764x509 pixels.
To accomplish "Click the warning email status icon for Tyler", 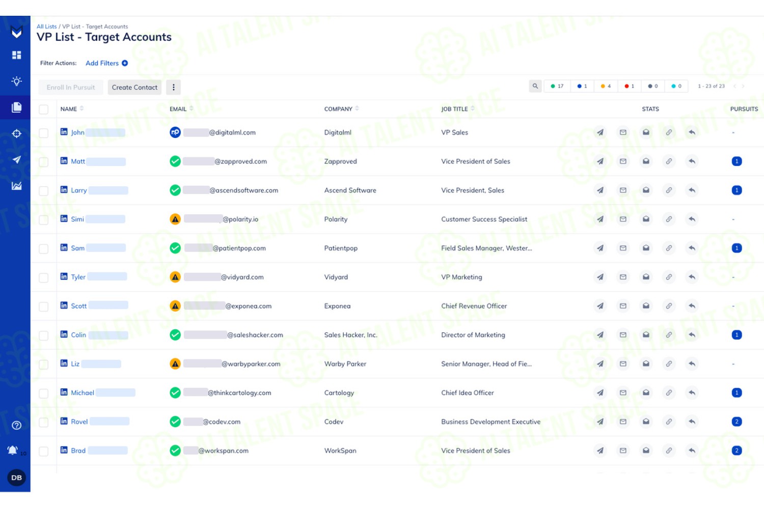I will click(x=175, y=277).
